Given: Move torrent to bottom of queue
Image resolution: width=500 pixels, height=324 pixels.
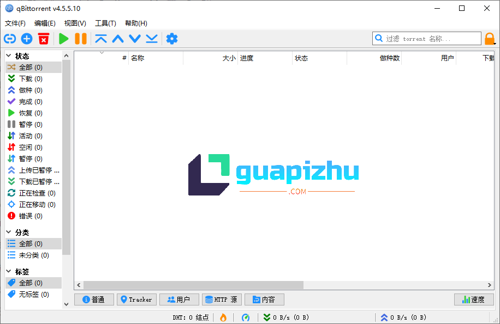Looking at the screenshot, I should 152,39.
